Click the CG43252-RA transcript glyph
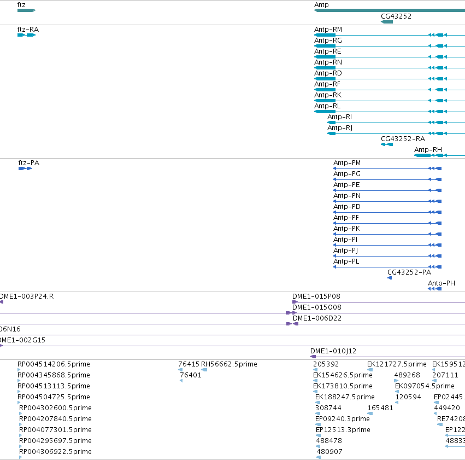 387,144
